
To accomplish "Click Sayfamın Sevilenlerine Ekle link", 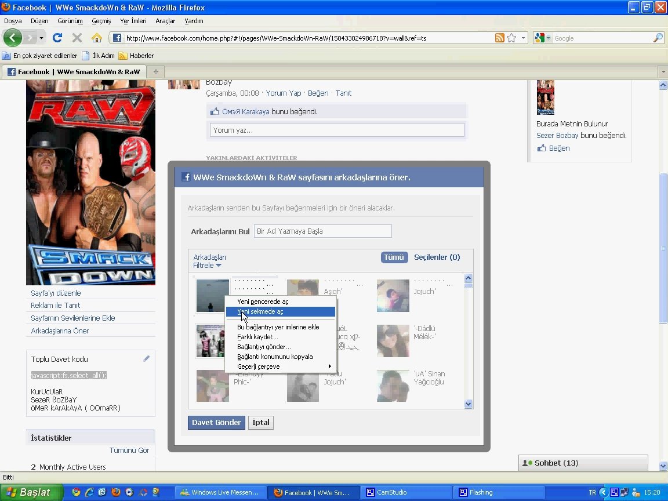I will (x=73, y=318).
